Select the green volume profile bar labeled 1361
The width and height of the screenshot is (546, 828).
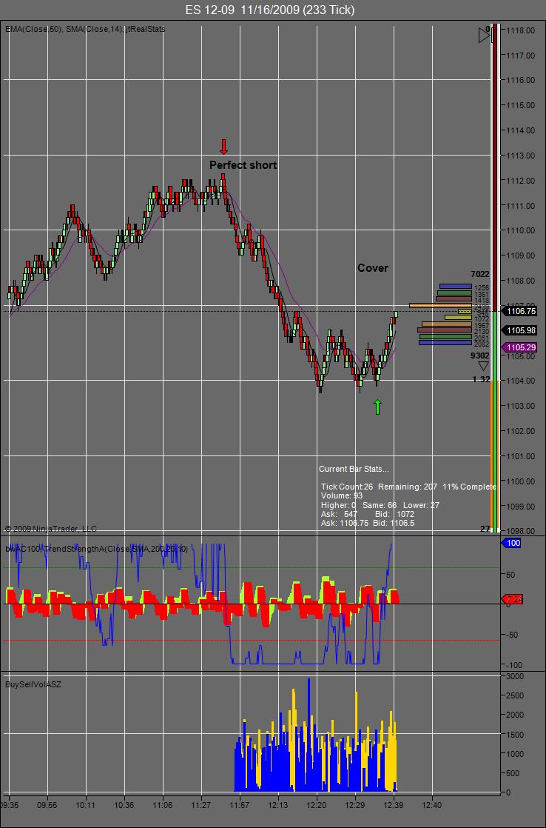(455, 293)
